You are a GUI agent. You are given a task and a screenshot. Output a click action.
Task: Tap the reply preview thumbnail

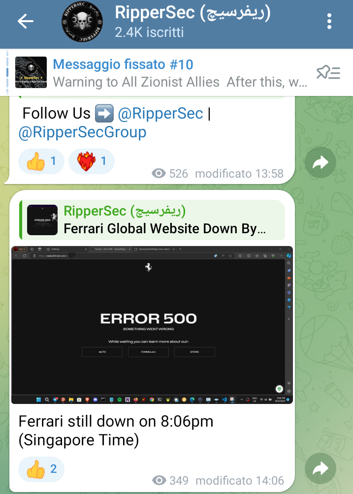click(42, 220)
